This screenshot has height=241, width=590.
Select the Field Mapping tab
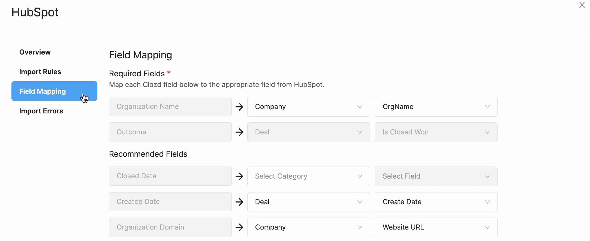pos(54,91)
